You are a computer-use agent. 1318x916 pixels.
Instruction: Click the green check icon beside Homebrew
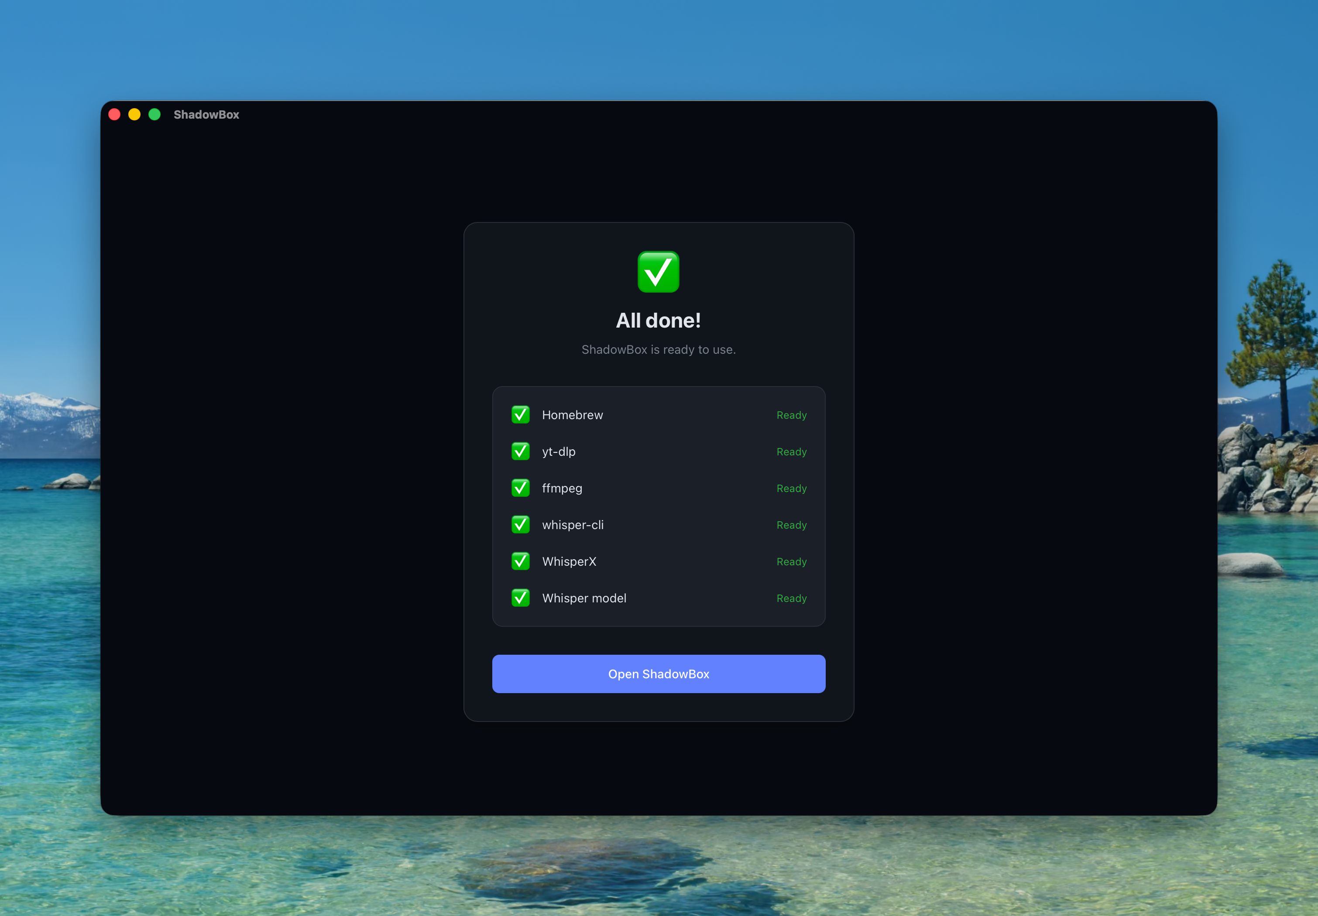pyautogui.click(x=521, y=415)
